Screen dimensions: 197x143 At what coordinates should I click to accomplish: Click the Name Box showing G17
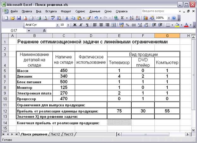pos(14,31)
